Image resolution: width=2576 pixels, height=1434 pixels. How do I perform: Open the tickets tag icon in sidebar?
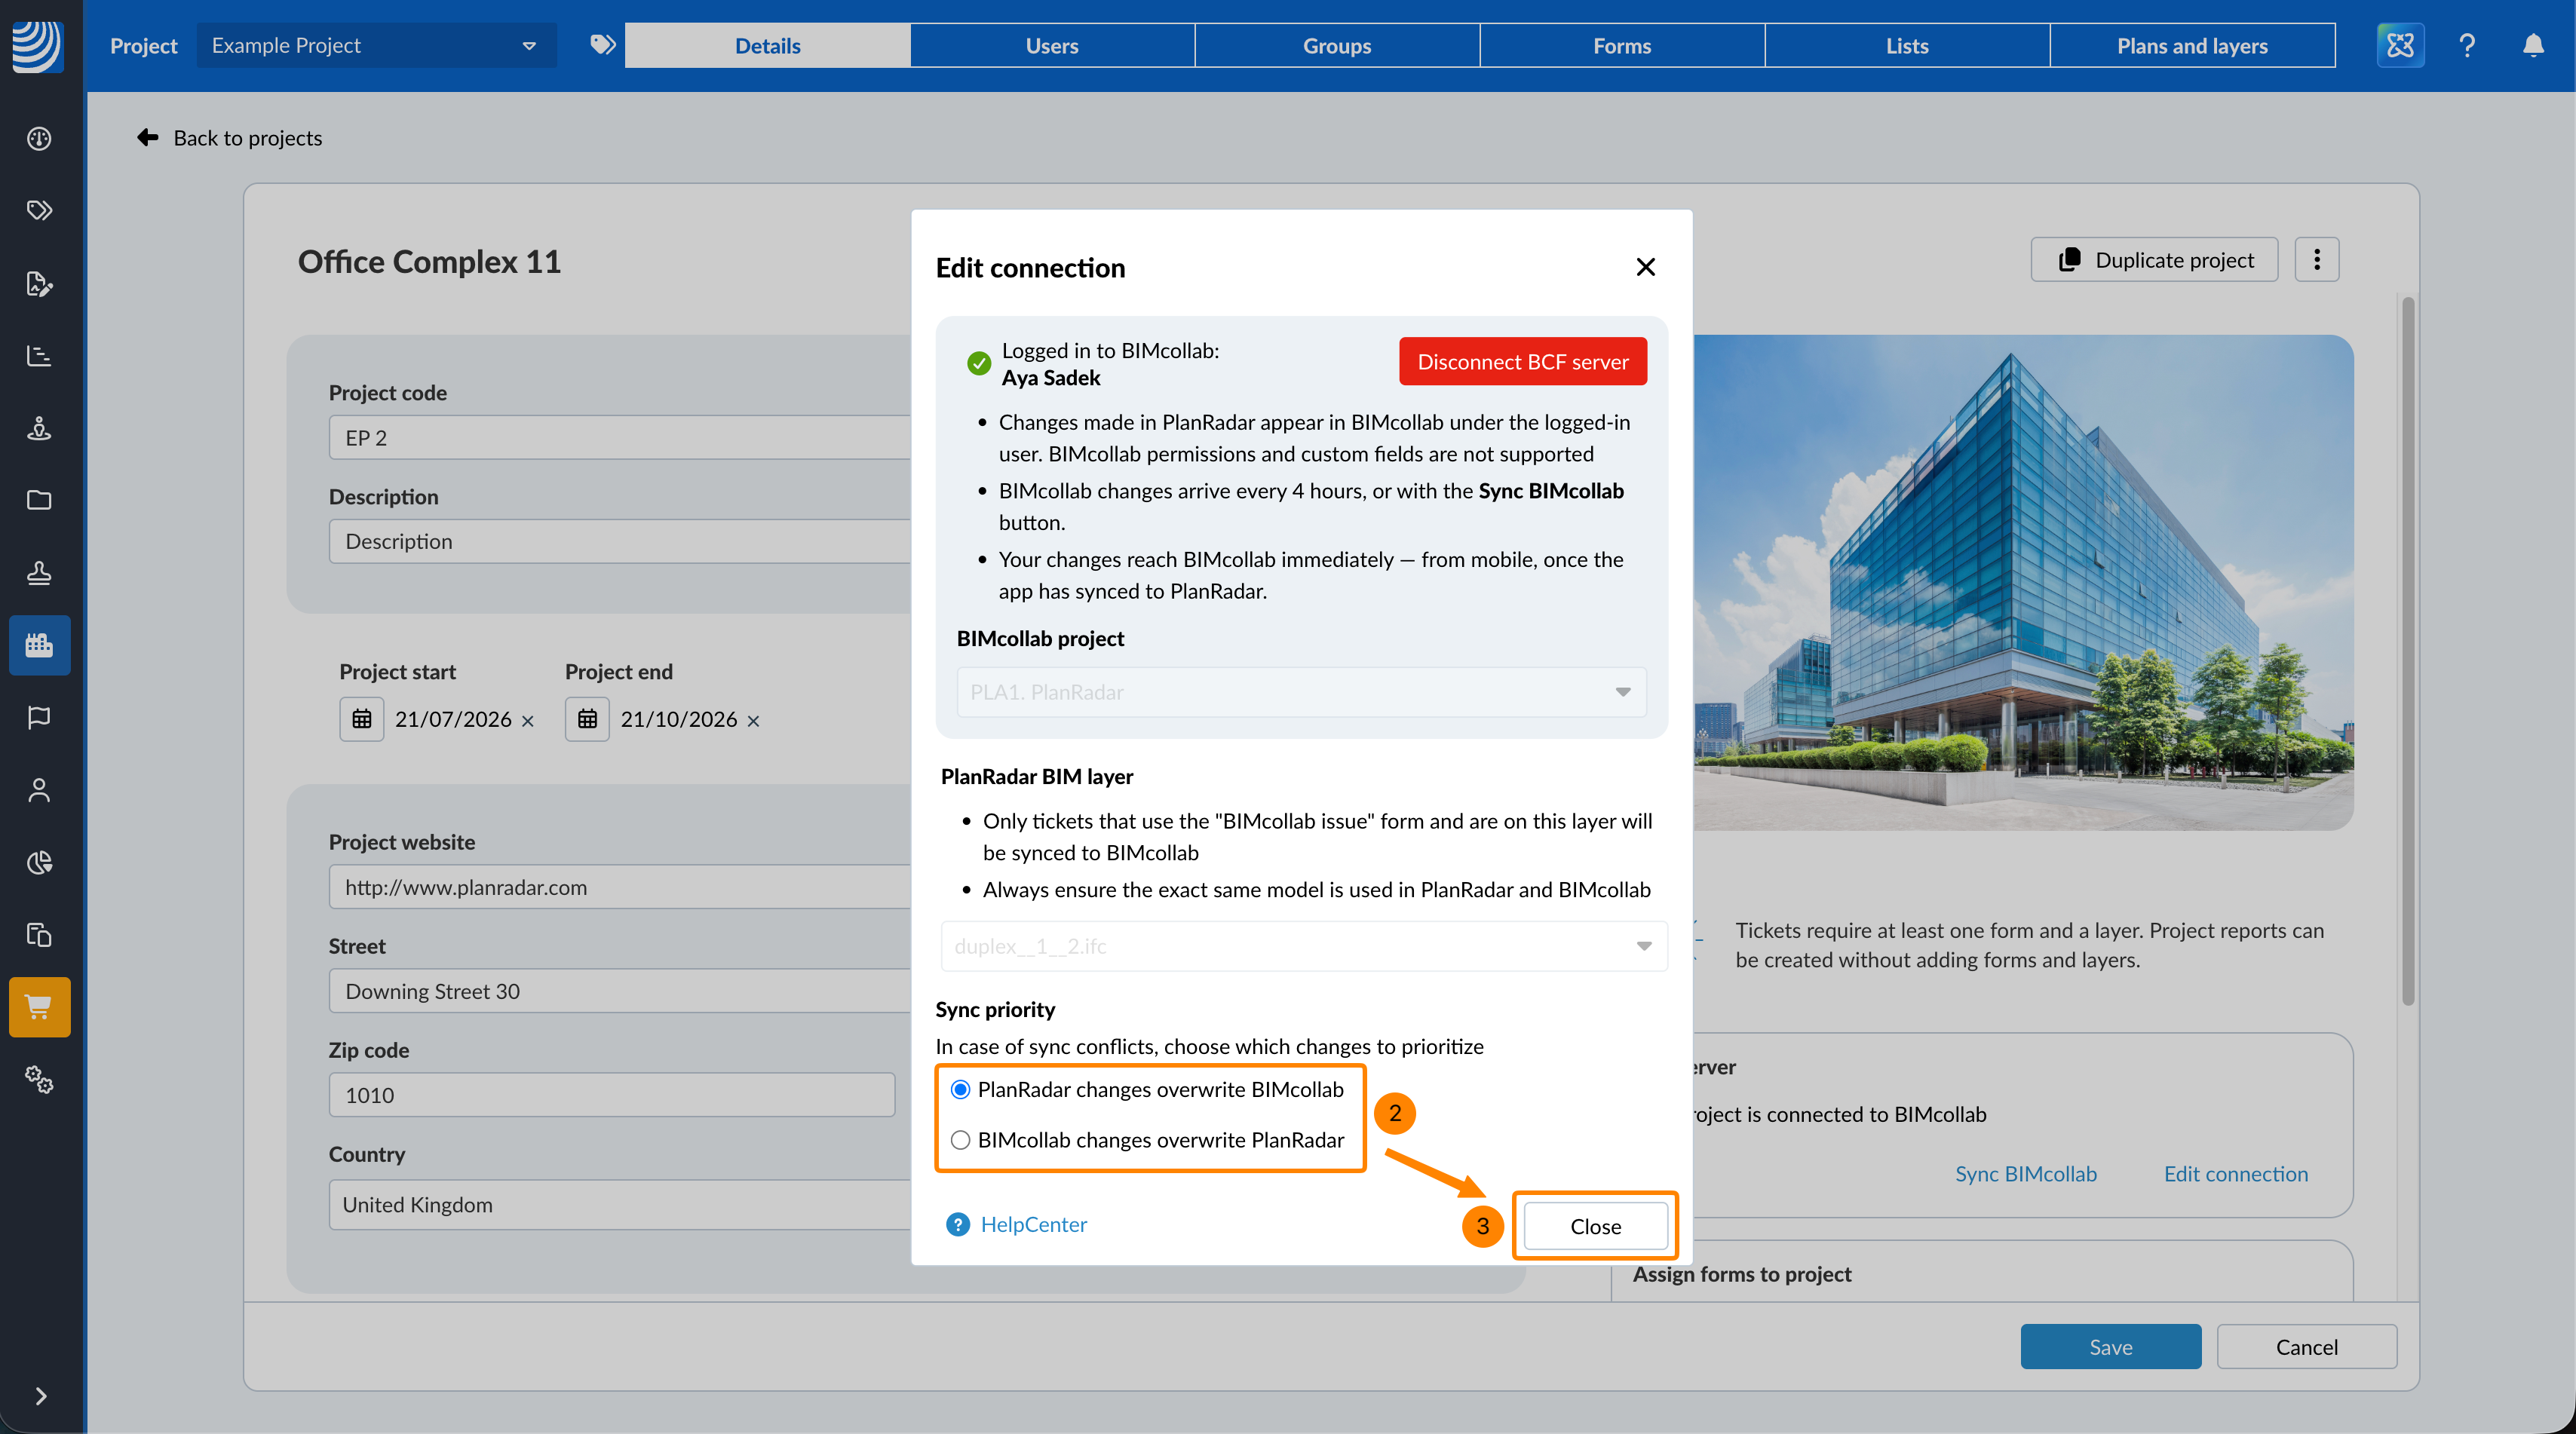click(39, 210)
